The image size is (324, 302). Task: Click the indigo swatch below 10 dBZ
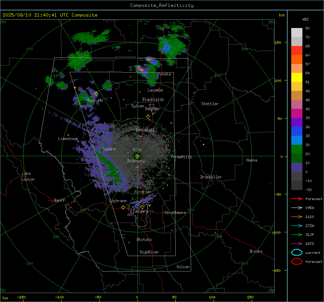(297, 167)
